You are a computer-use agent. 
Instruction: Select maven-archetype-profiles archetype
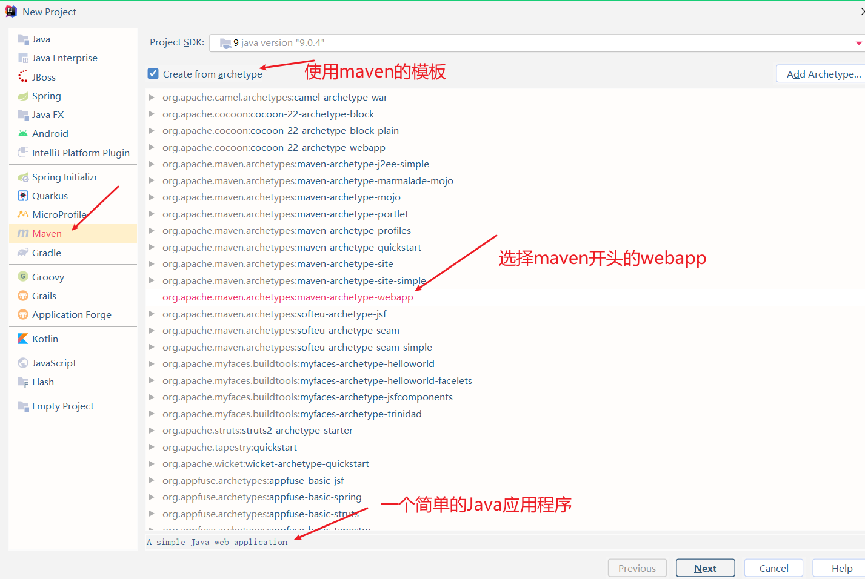(287, 231)
